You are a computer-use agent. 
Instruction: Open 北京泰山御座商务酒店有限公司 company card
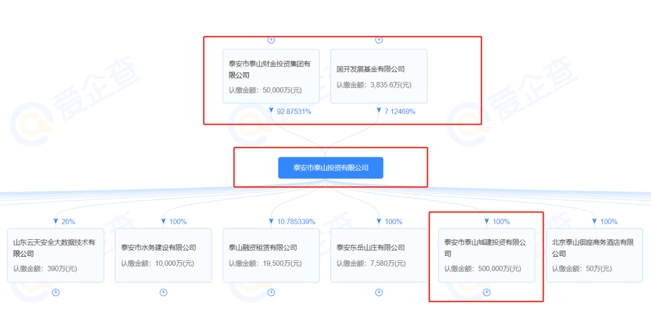[x=594, y=256]
